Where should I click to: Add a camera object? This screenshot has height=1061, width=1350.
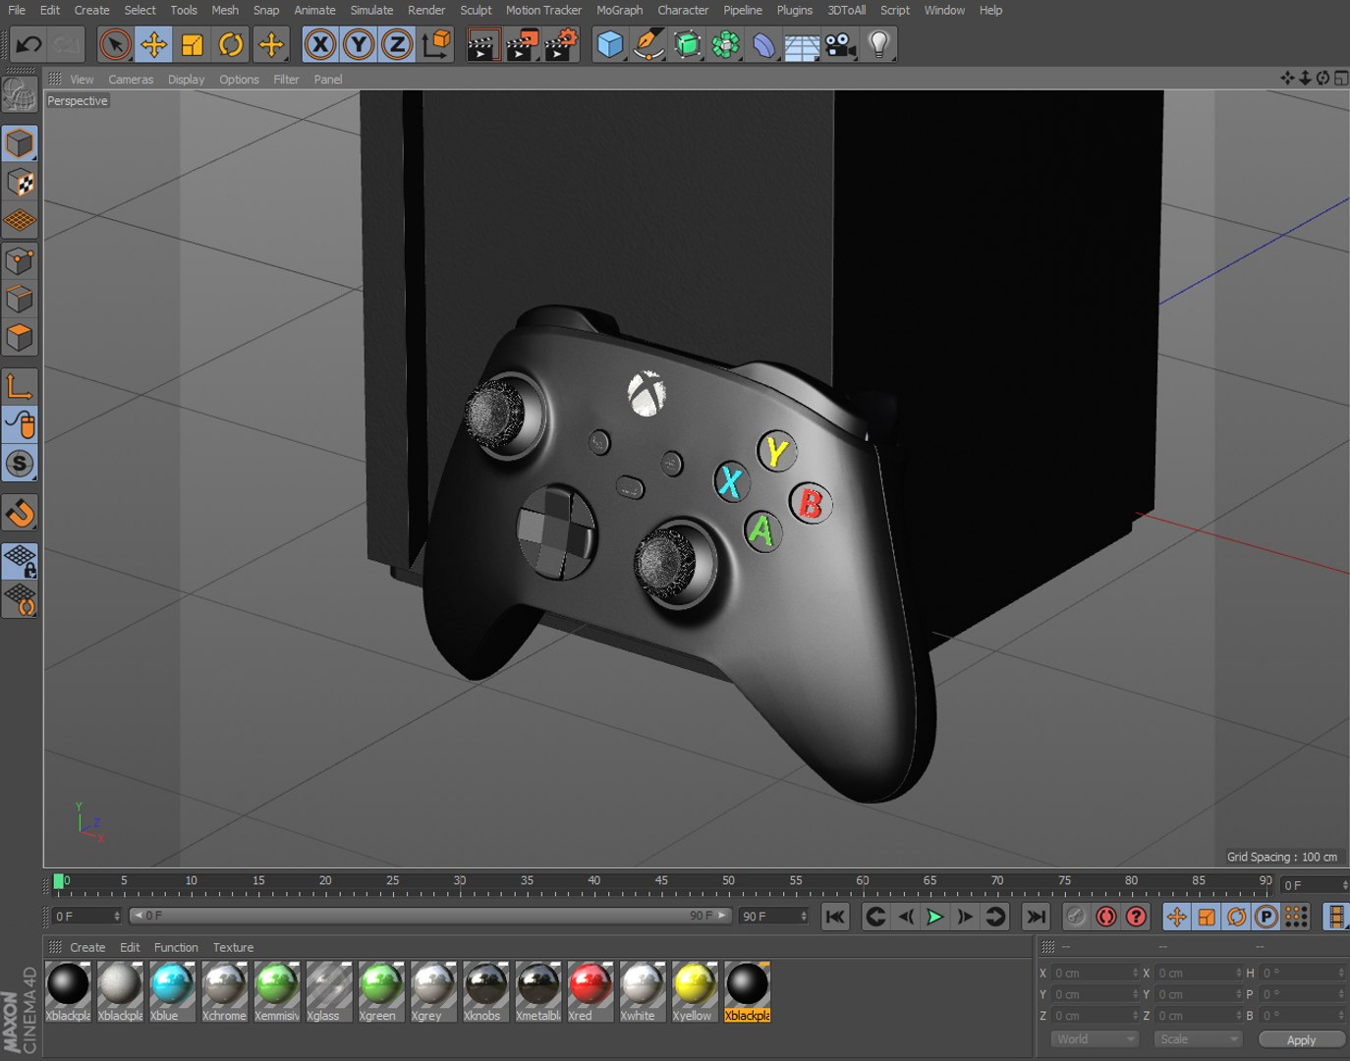840,44
